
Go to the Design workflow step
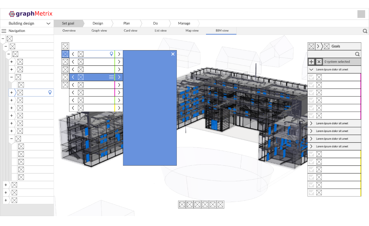[x=98, y=23]
